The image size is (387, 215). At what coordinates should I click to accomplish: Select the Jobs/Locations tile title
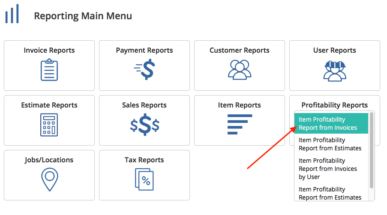click(49, 160)
